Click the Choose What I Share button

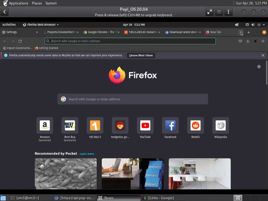point(141,55)
